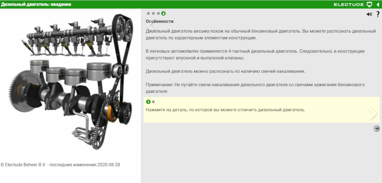Collapse the panel with the top-right triangle arrow
The height and width of the screenshot is (183, 382).
(x=378, y=4)
